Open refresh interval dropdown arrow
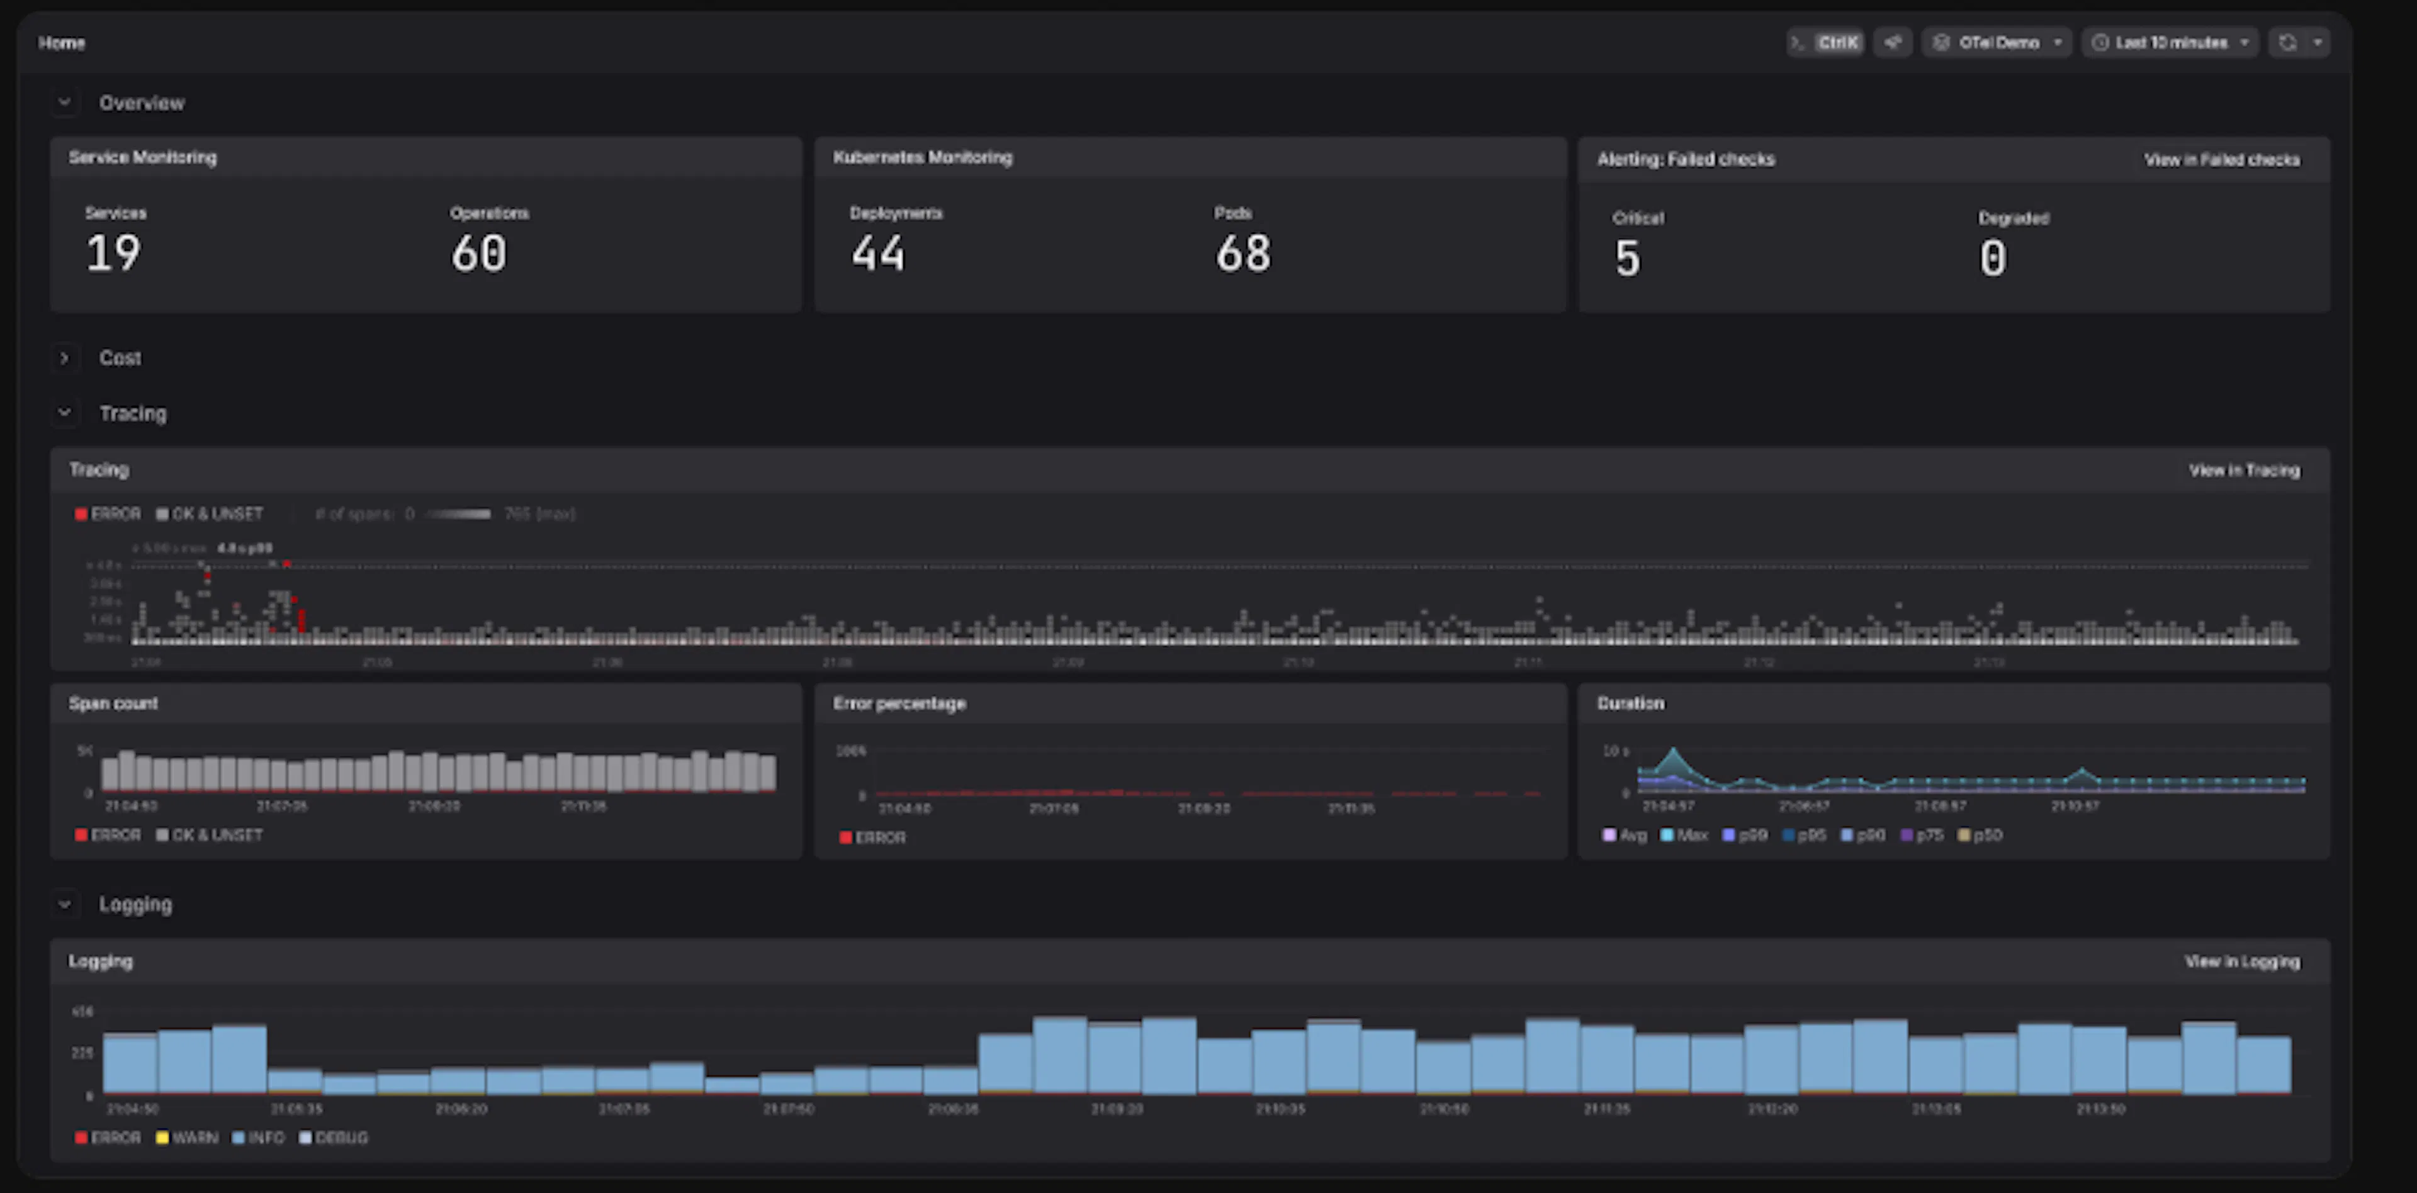Screen dimensions: 2417x1193 click(2318, 42)
